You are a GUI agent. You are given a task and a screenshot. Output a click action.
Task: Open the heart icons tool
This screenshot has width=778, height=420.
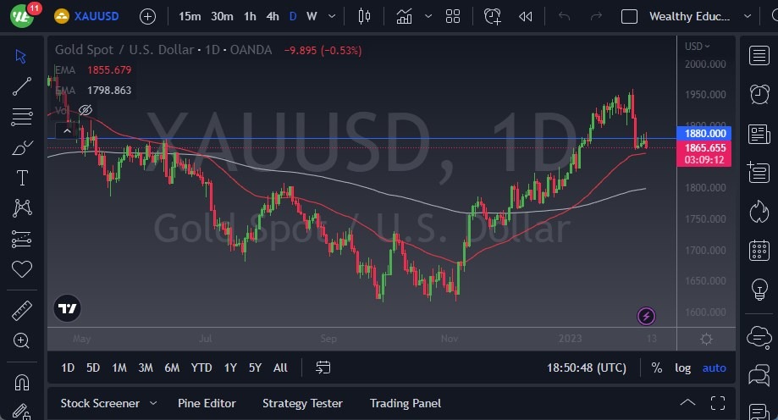[x=22, y=269]
